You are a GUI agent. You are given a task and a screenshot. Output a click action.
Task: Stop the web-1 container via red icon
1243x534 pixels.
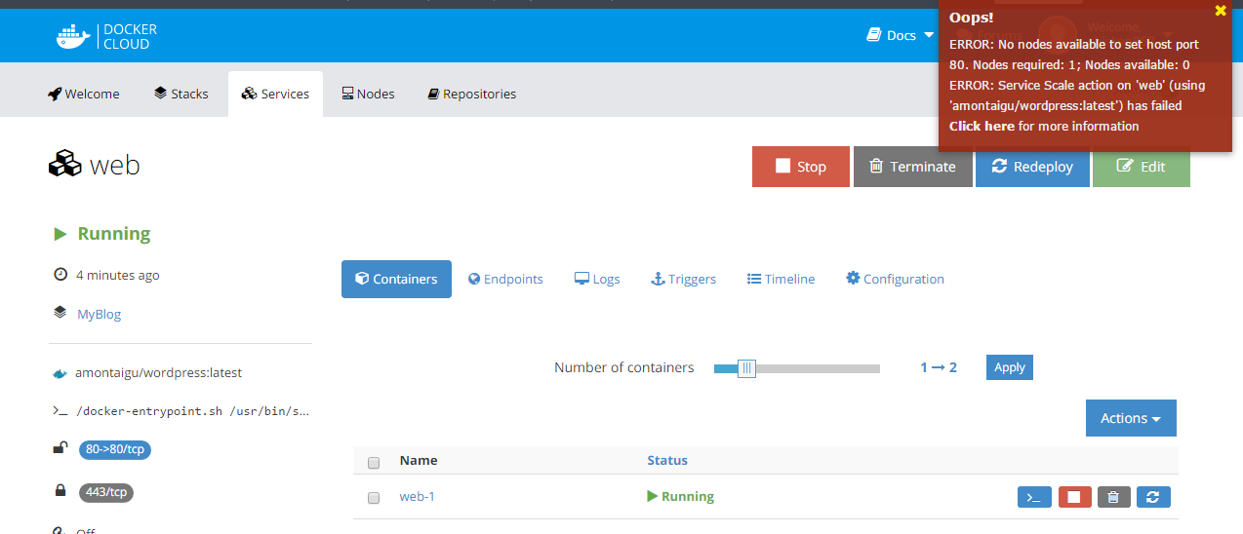point(1074,497)
